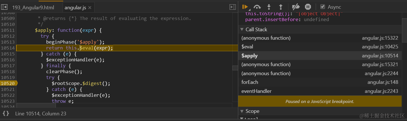Collapse the Scope section
Image resolution: width=407 pixels, height=121 pixels.
coord(242,111)
